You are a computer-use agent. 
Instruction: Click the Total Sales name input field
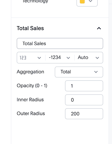pos(60,43)
